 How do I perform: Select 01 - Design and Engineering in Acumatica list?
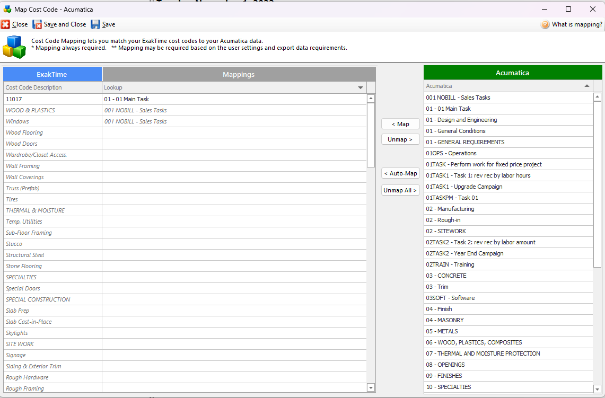pyautogui.click(x=508, y=120)
